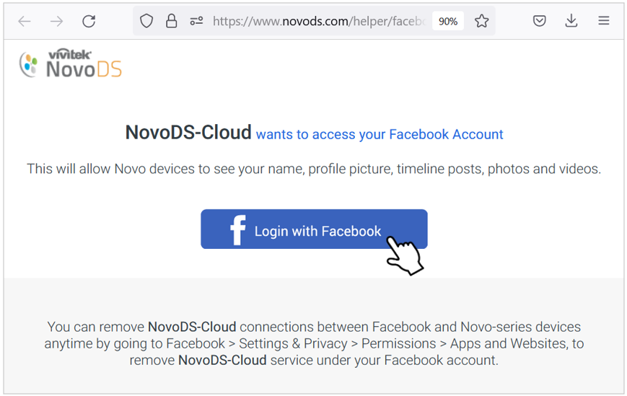Click the permission description sentence about Novo devices
Viewport: 627px width, 396px height.
coord(314,169)
